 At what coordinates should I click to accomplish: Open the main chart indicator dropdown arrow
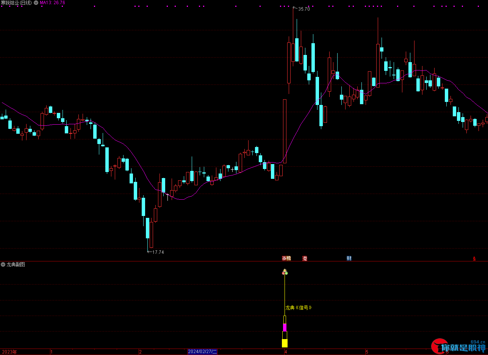pos(36,3)
